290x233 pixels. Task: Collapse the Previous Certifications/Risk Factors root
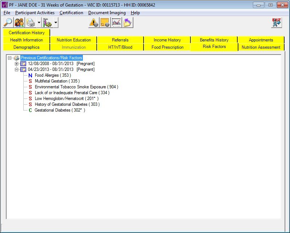click(x=9, y=58)
